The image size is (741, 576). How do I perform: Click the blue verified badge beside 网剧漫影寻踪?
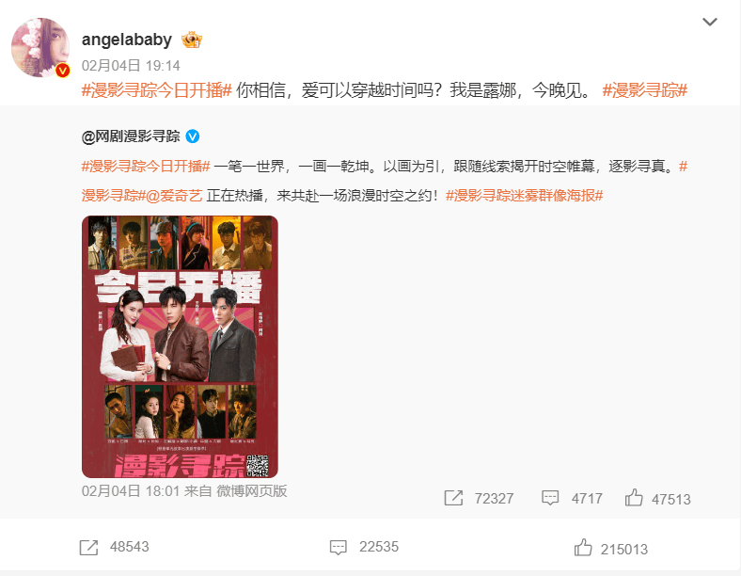(193, 136)
